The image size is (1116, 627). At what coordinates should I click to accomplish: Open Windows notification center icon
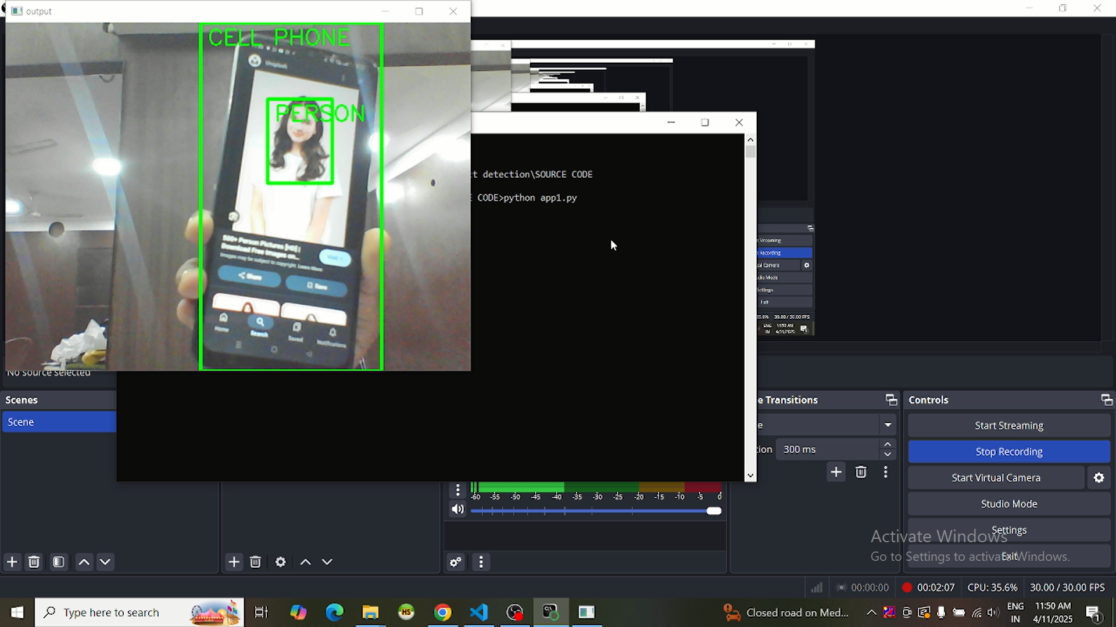[1094, 613]
